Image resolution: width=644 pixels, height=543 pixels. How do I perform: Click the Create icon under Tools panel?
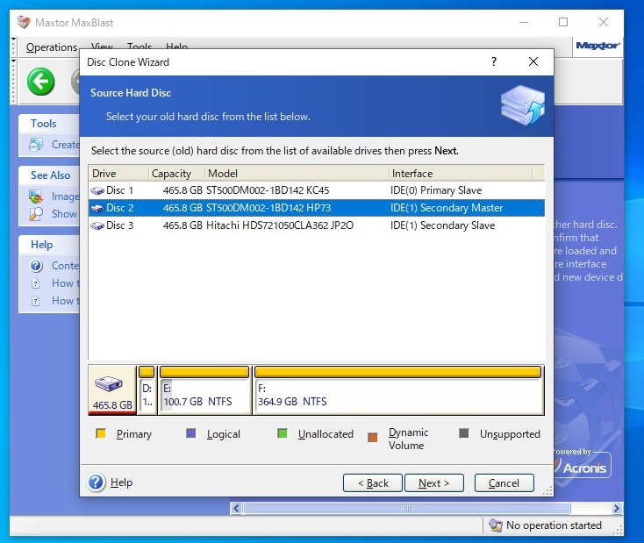[x=36, y=145]
